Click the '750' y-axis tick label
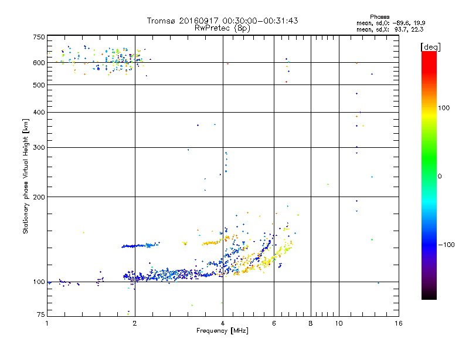This screenshot has height=352, width=469. 39,37
